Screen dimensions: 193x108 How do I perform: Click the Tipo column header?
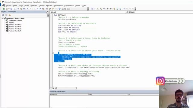click(x=143, y=94)
